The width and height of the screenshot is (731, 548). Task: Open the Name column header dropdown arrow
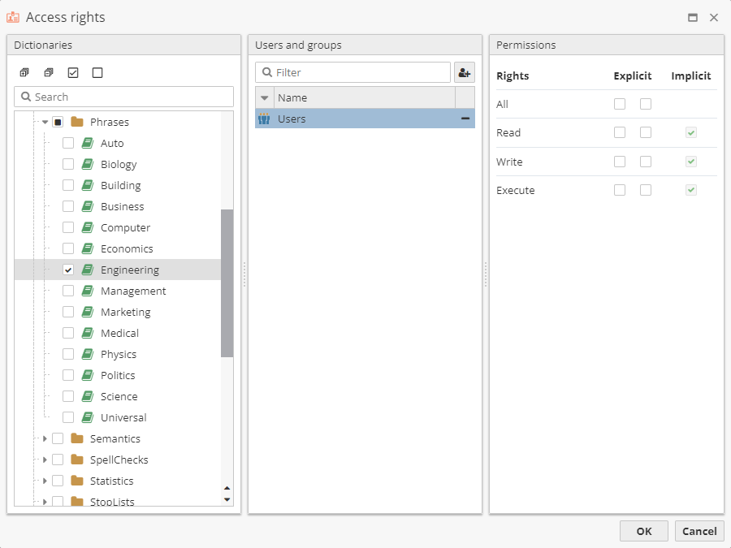264,98
